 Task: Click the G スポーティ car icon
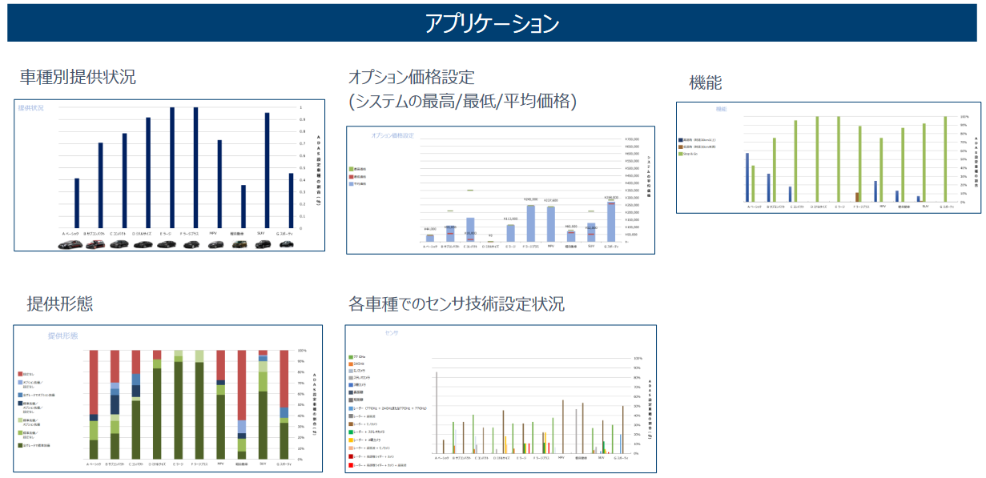288,244
